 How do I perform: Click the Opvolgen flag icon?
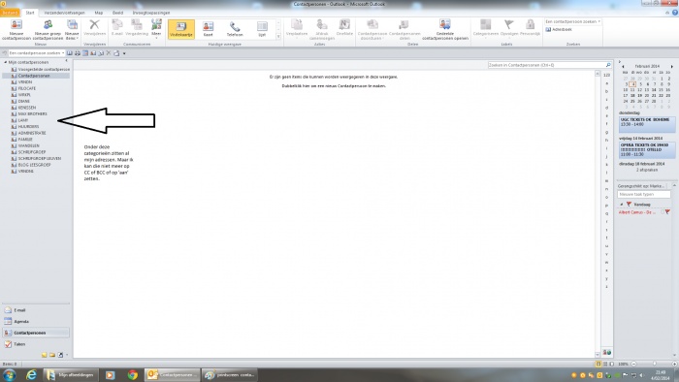pyautogui.click(x=509, y=28)
